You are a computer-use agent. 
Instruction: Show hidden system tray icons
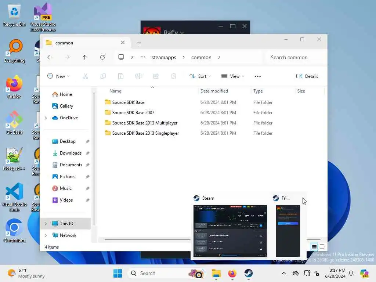click(x=284, y=273)
